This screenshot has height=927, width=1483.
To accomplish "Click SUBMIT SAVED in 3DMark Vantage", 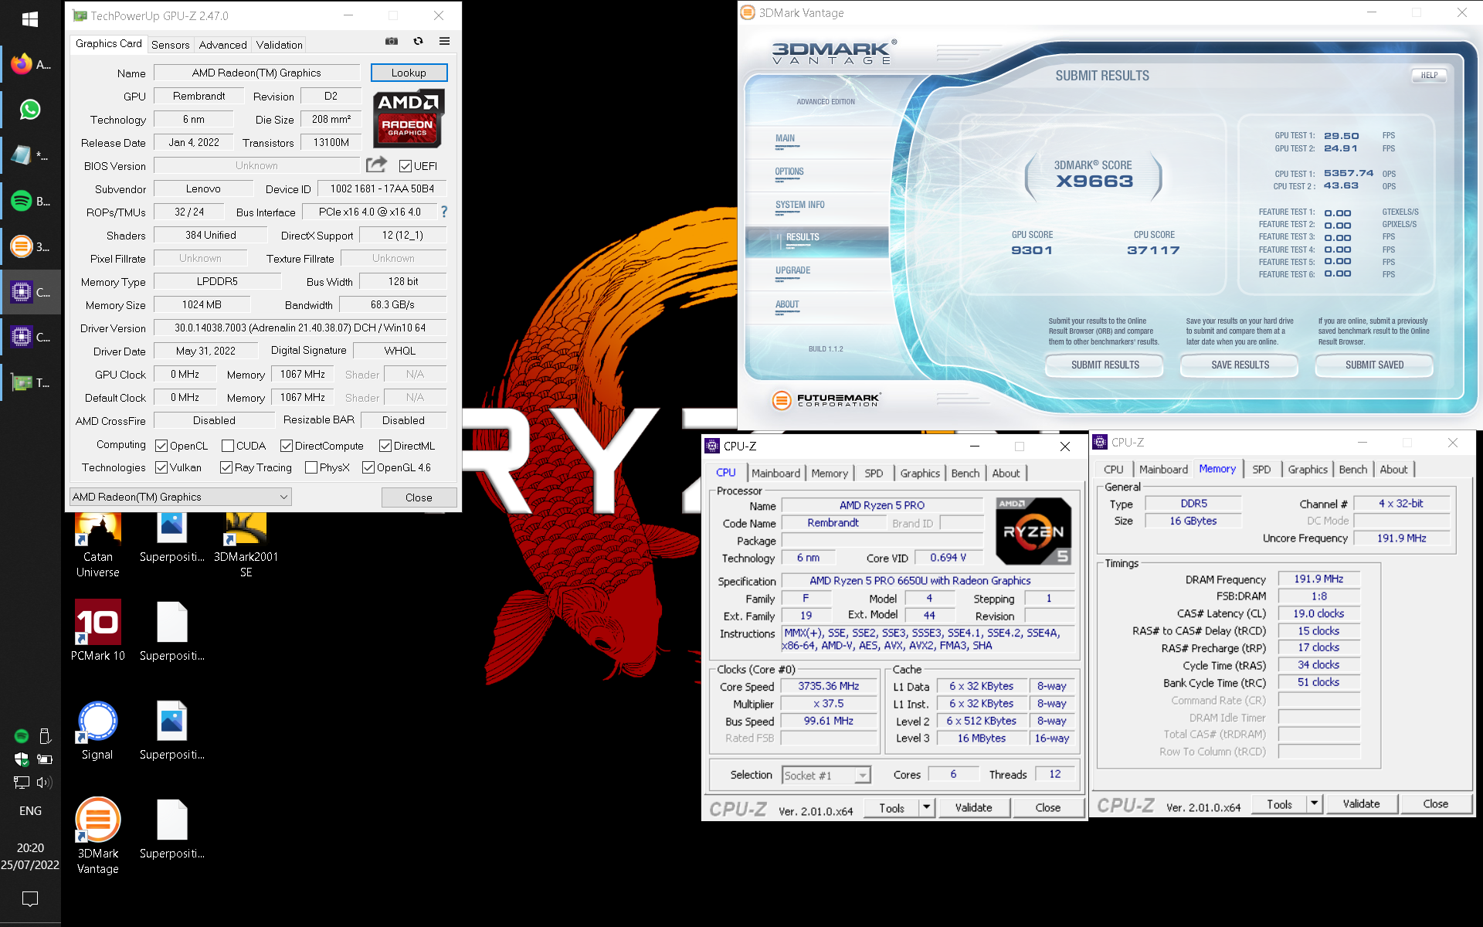I will click(x=1374, y=365).
